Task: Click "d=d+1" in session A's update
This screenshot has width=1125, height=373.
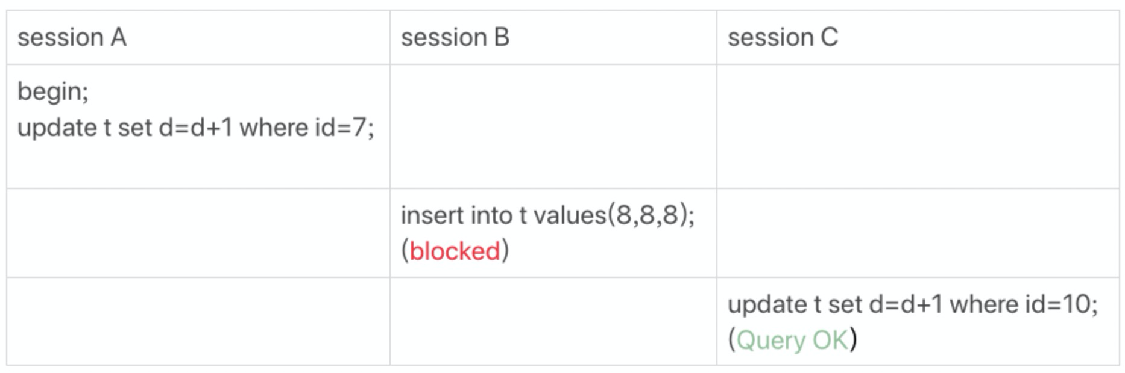Action: coord(195,128)
